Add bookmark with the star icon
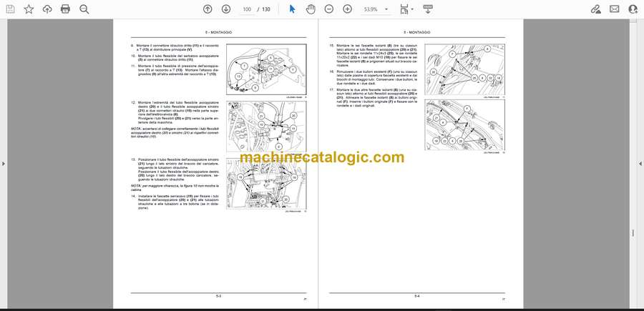This screenshot has height=311, width=644. [29, 9]
